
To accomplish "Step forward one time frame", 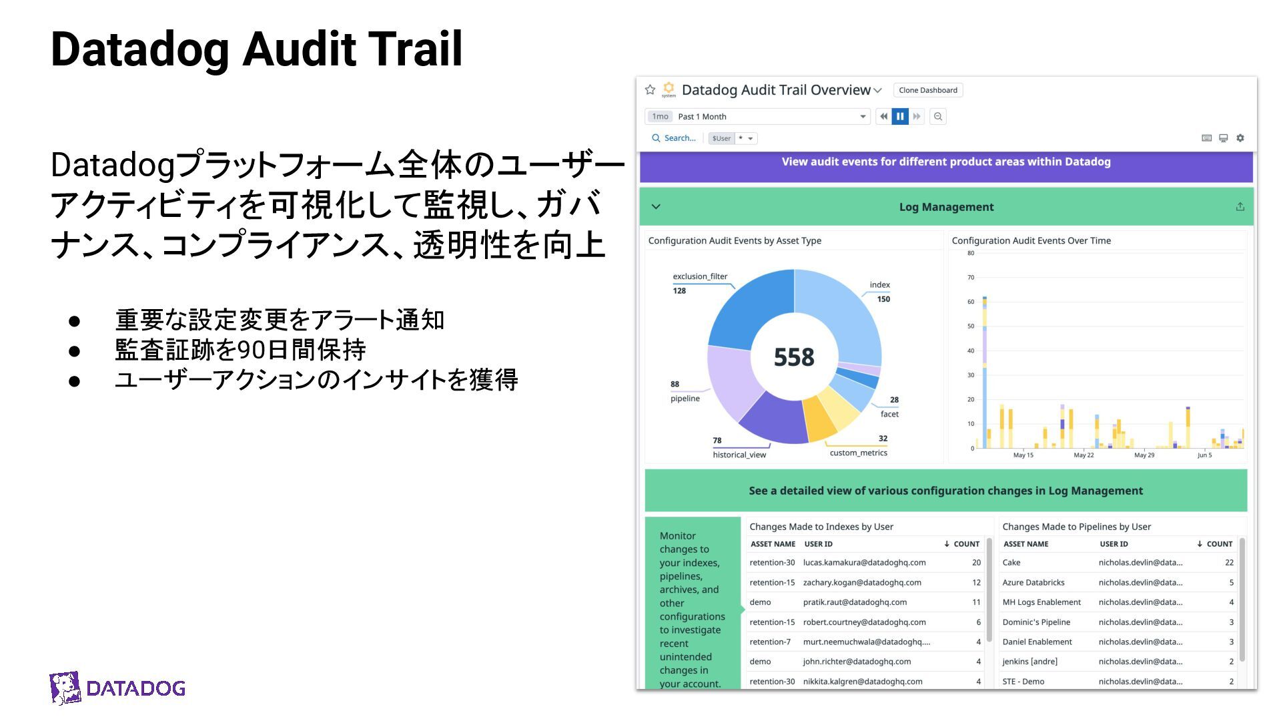I will (x=917, y=116).
